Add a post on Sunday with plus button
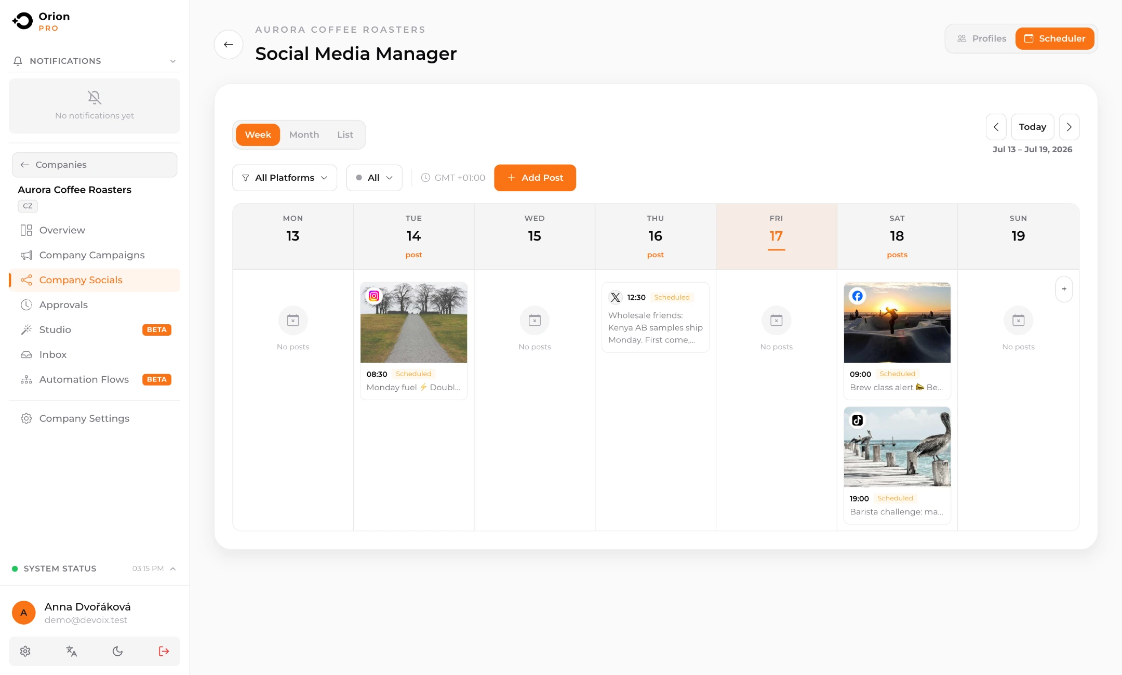The height and width of the screenshot is (675, 1122). pyautogui.click(x=1064, y=289)
